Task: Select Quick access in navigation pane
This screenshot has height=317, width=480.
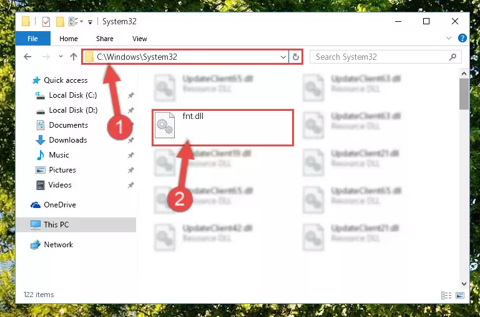Action: pyautogui.click(x=66, y=80)
